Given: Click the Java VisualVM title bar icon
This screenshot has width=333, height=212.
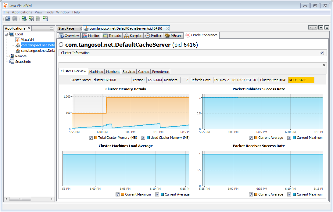Looking at the screenshot, I should pos(5,5).
